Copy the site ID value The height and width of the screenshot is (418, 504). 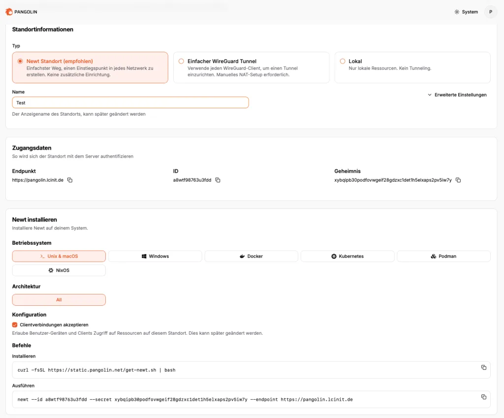(218, 180)
